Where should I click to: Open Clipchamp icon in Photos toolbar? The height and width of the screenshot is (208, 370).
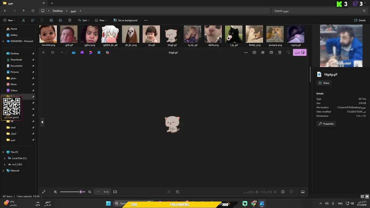82,53
